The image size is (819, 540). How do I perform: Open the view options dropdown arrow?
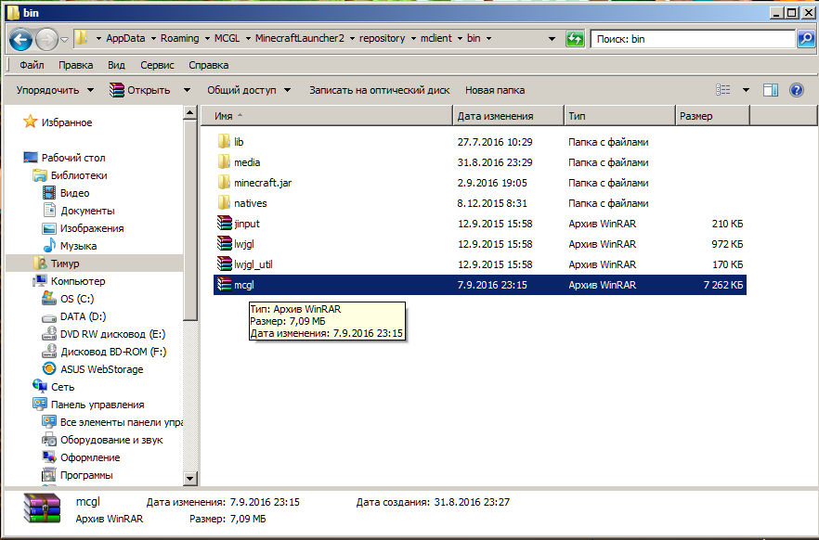coord(746,90)
